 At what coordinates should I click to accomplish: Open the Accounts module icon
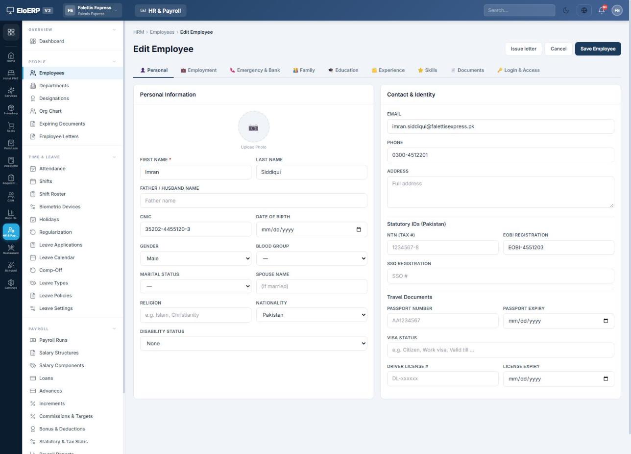[x=11, y=162]
